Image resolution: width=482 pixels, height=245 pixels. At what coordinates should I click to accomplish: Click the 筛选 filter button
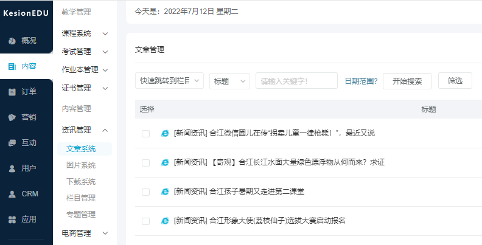455,81
